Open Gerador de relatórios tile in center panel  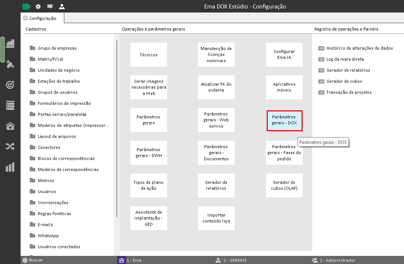216,186
